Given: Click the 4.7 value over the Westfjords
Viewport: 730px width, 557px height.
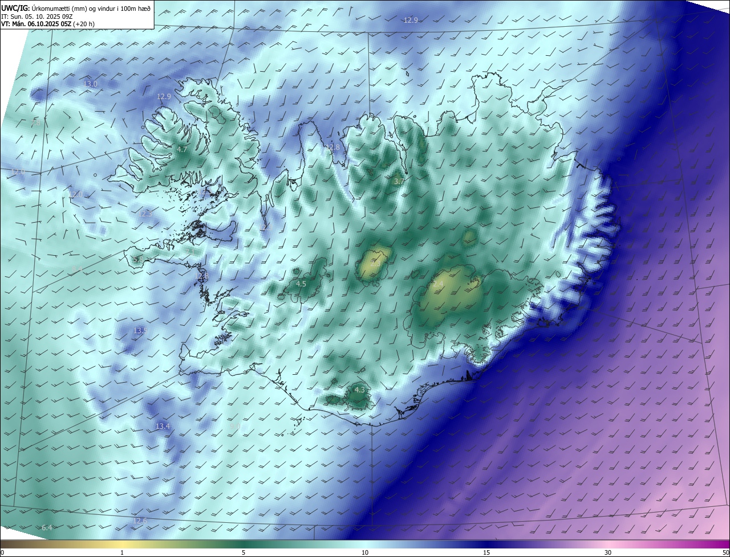Looking at the screenshot, I should click(182, 150).
